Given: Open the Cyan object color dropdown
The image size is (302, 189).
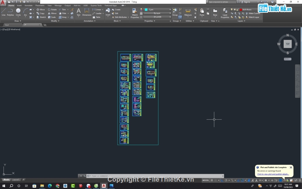Looking at the screenshot, I should [x=158, y=10].
